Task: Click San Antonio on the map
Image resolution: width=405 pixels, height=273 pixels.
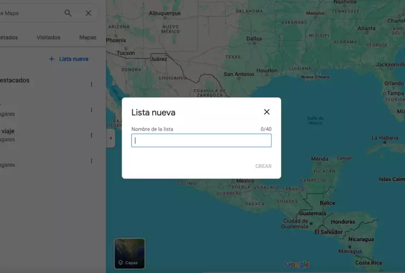Action: 239,74
